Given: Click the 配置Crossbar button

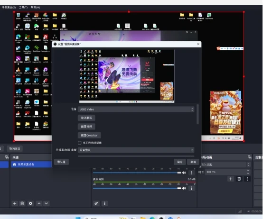Looking at the screenshot, I should pyautogui.click(x=89, y=135).
